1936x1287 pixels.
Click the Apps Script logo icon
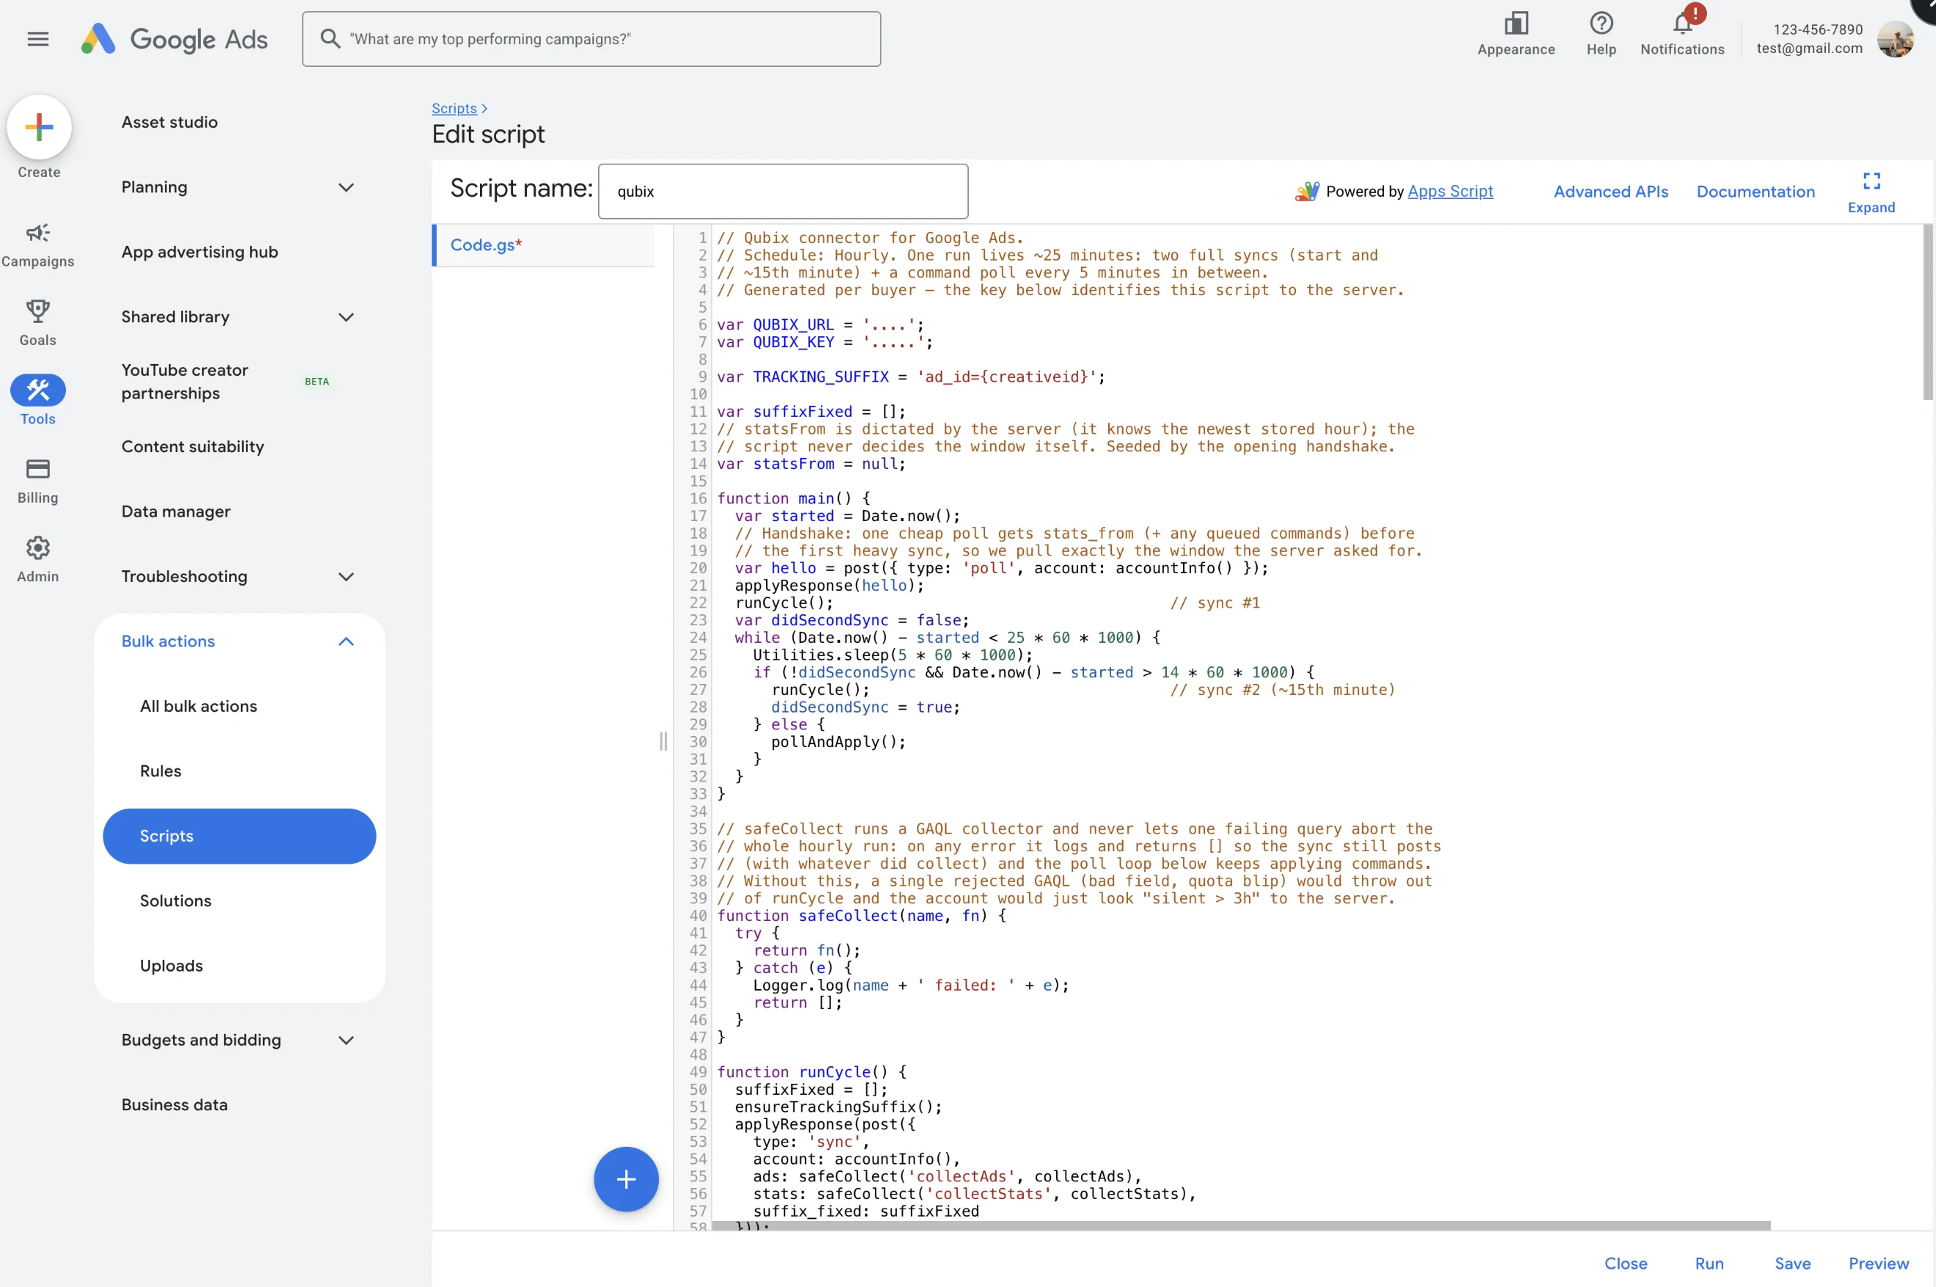pyautogui.click(x=1306, y=192)
